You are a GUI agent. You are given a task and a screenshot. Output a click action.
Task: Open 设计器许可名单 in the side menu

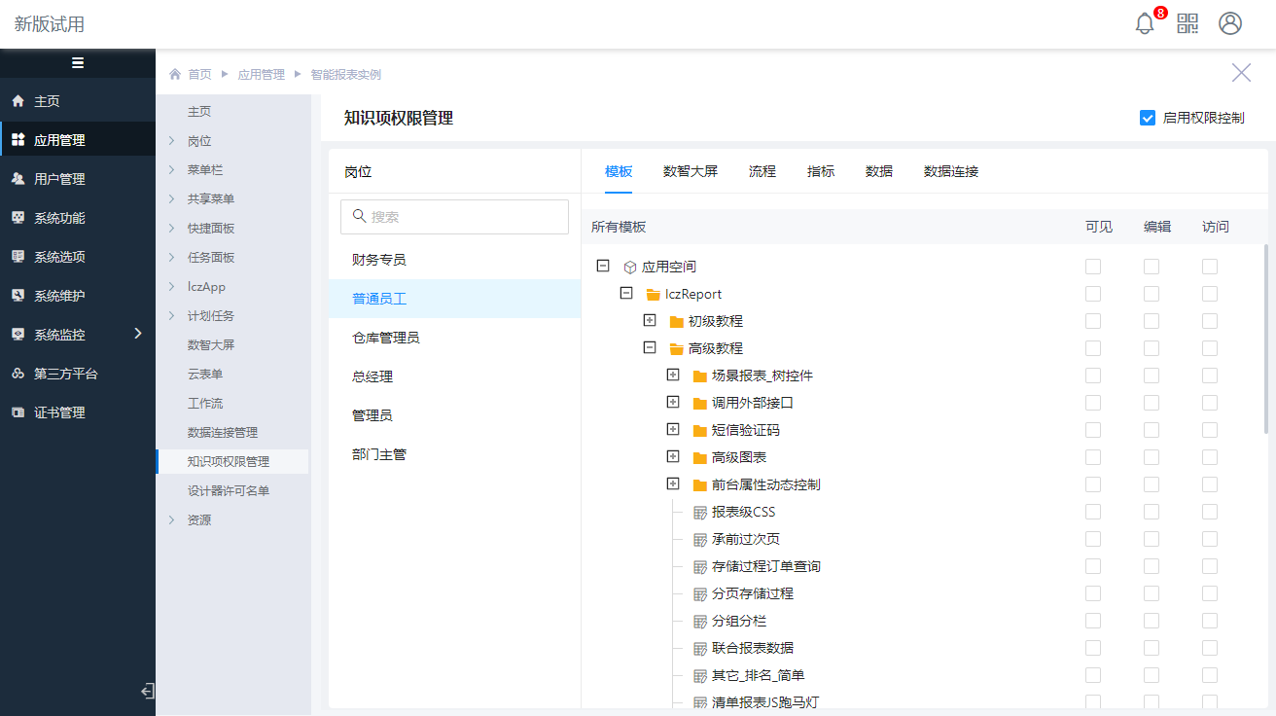(229, 491)
